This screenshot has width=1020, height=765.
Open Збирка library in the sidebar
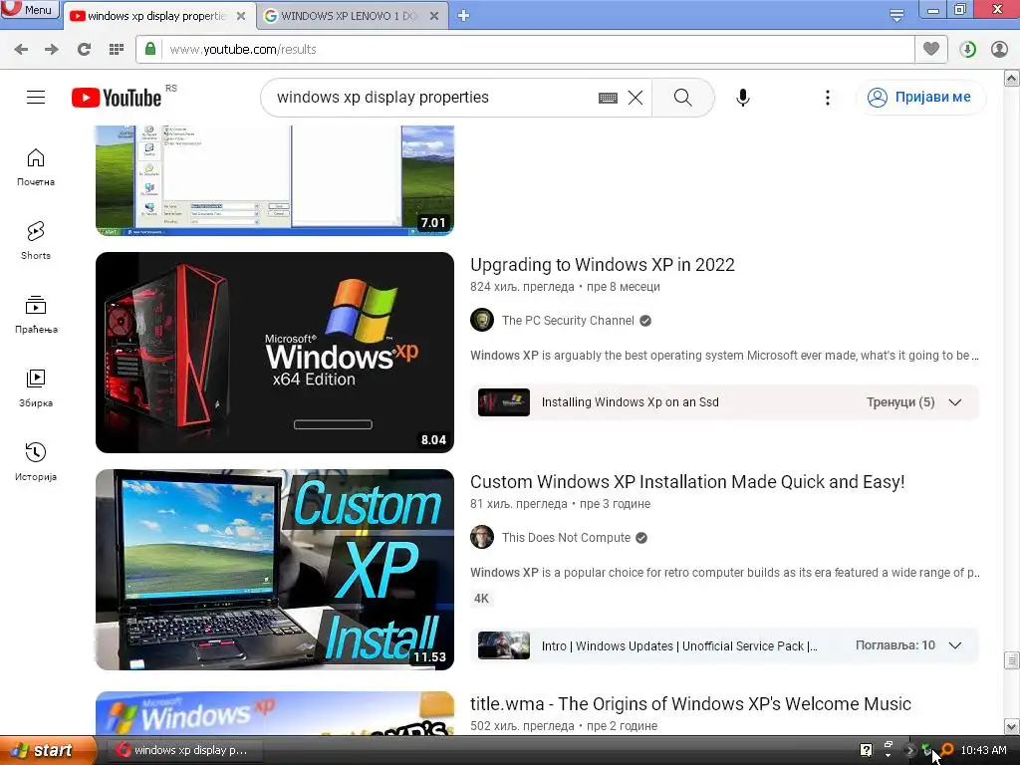coord(36,388)
